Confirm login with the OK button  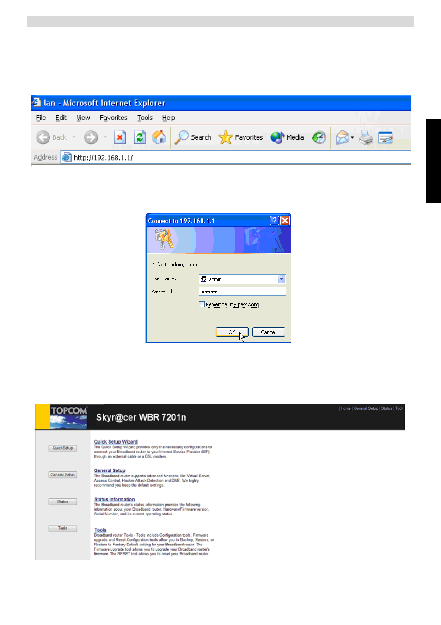pos(232,332)
